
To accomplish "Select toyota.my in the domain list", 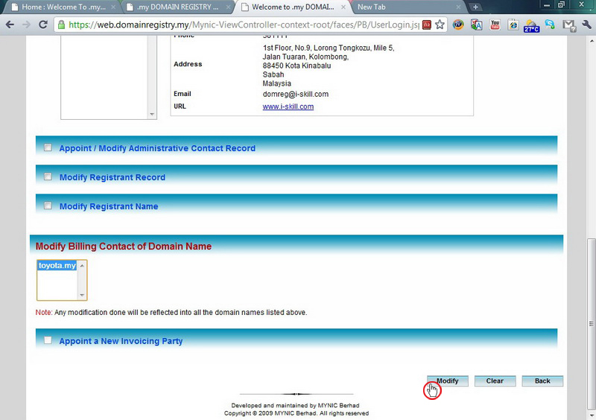I will point(57,265).
